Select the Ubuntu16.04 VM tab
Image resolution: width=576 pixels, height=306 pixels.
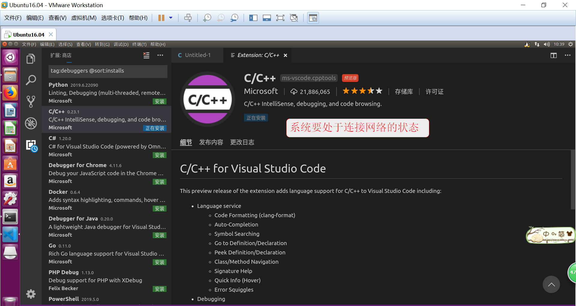coord(29,34)
